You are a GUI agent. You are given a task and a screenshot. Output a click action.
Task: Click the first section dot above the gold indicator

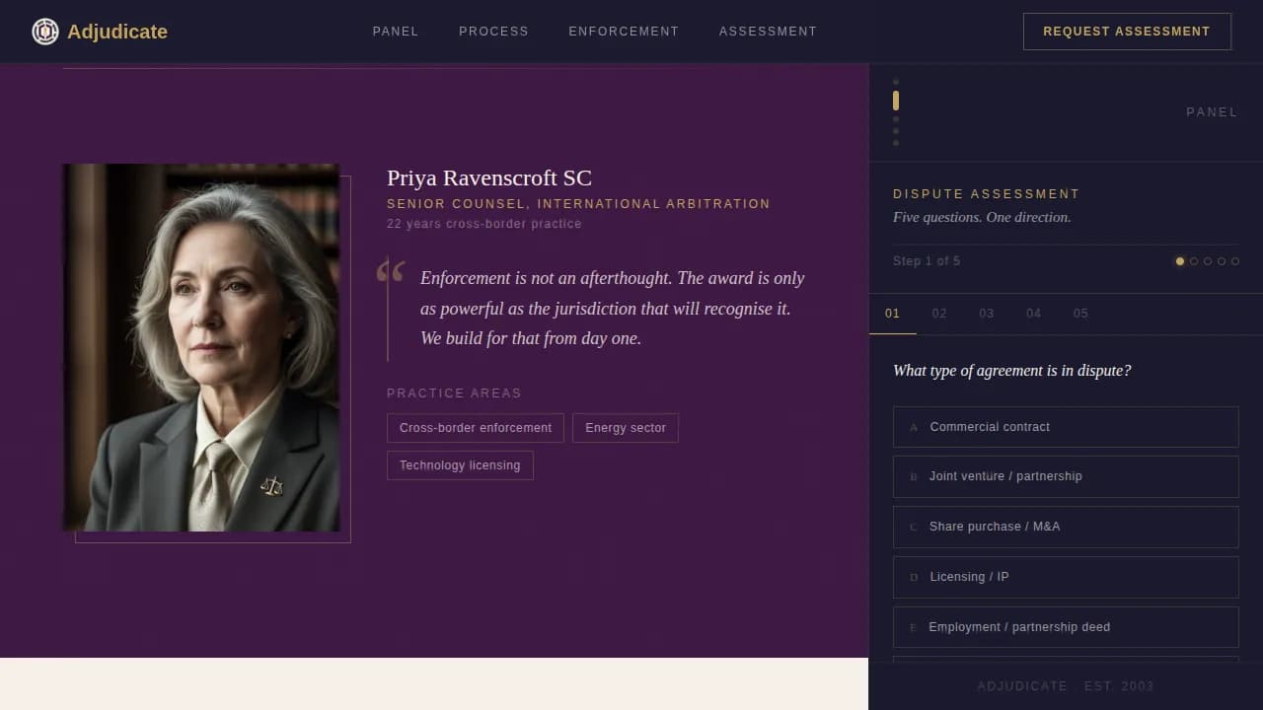coord(896,82)
